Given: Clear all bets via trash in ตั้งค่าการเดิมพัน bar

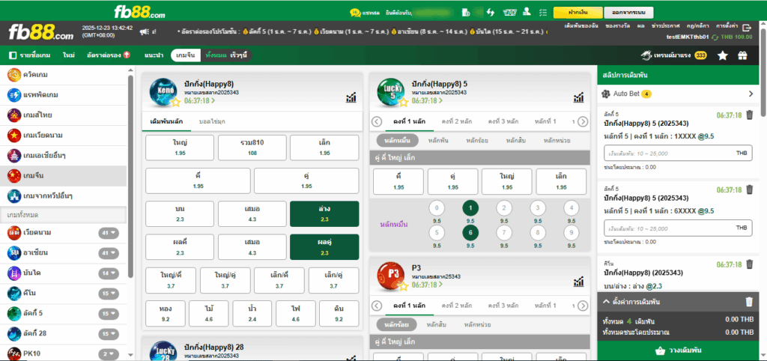Looking at the screenshot, I should (x=749, y=302).
